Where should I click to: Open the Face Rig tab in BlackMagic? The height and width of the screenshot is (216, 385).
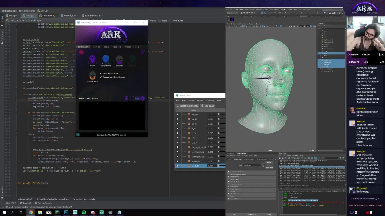point(117,47)
